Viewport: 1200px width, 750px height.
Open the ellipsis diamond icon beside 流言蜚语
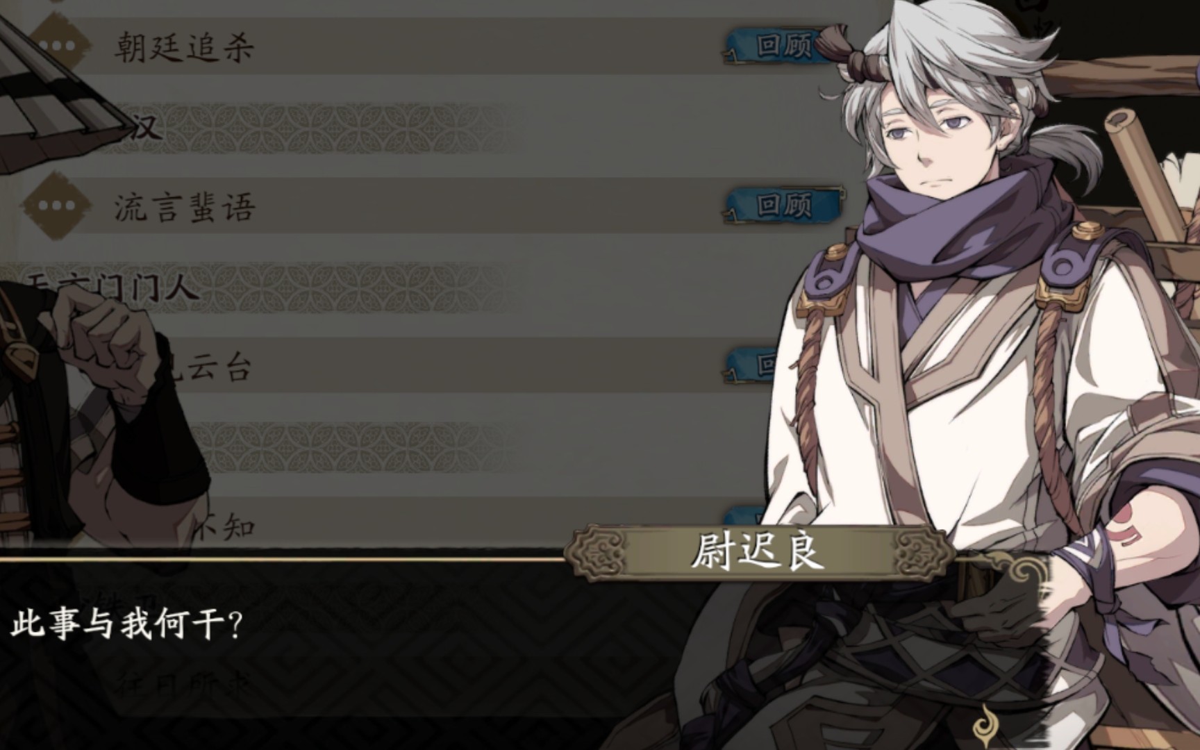click(x=57, y=206)
